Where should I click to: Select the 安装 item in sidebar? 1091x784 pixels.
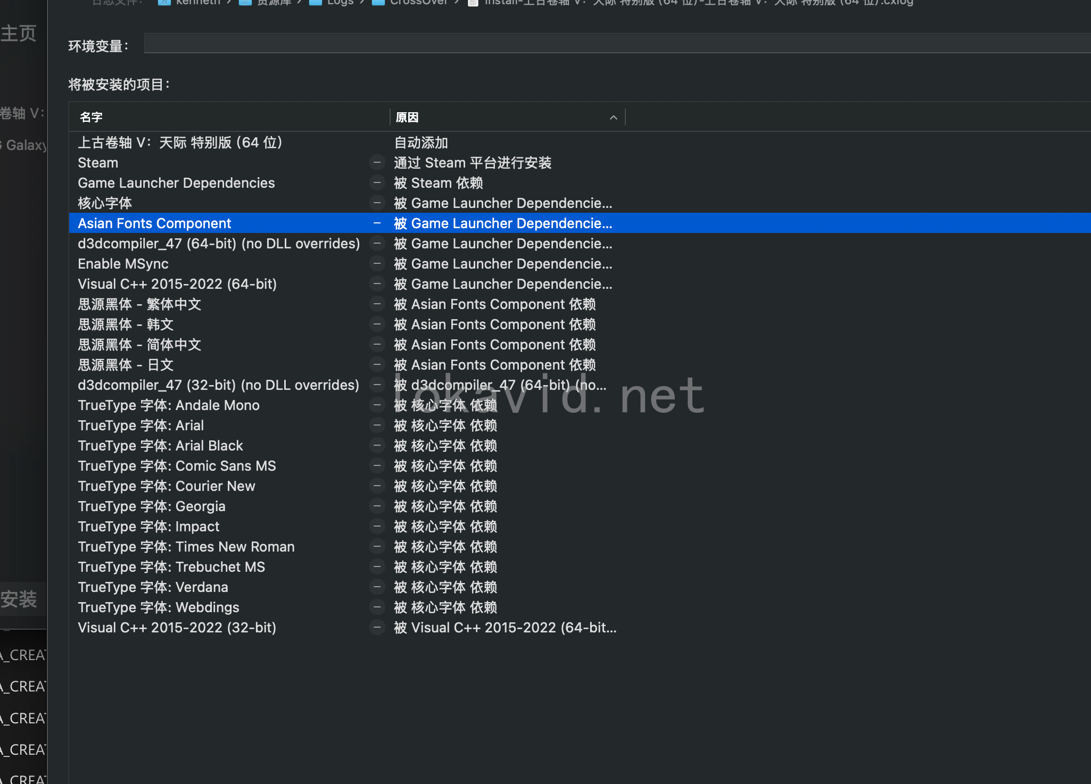pyautogui.click(x=19, y=599)
